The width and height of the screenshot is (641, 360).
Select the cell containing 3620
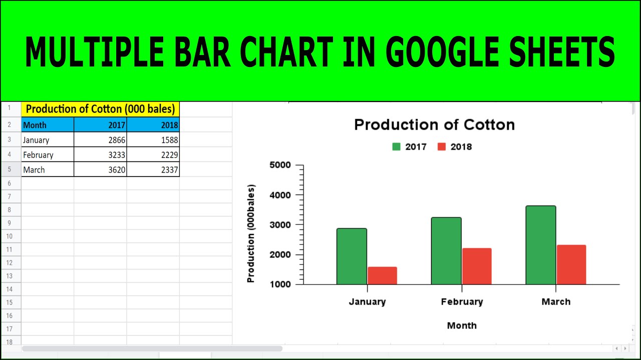(x=100, y=169)
